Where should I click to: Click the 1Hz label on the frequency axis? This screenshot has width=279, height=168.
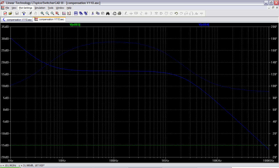click(x=10, y=160)
